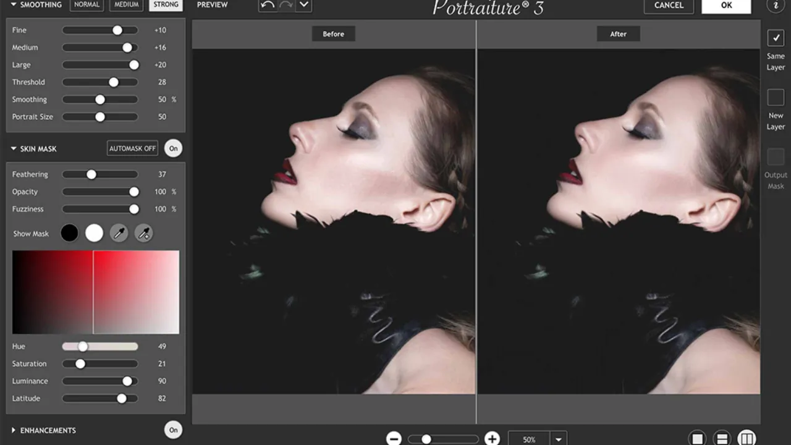
Task: Click the Latitude slider handle
Action: (x=122, y=399)
